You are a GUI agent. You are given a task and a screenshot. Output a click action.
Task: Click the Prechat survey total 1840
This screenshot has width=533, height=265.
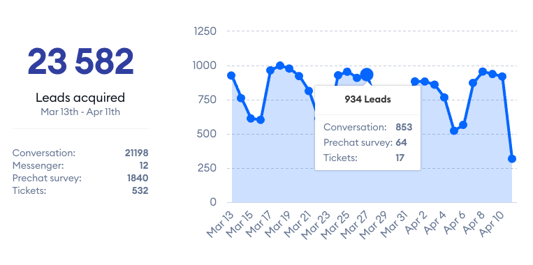coord(137,178)
